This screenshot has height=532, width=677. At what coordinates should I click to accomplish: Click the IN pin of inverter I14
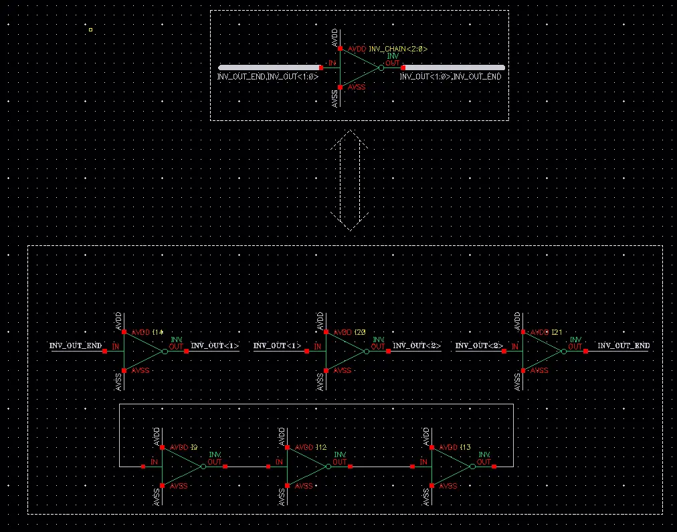point(104,352)
